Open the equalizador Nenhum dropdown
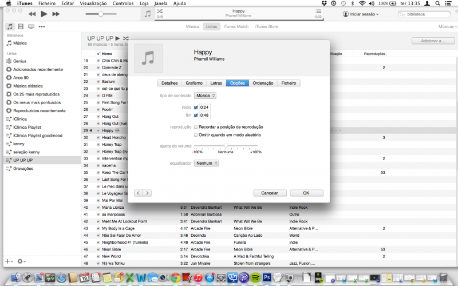Image resolution: width=458 pixels, height=286 pixels. click(206, 163)
